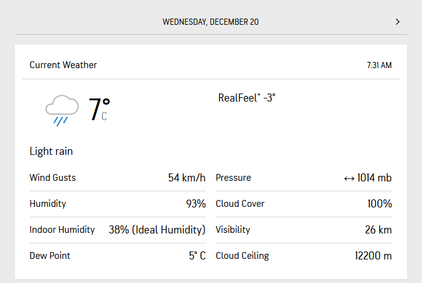Image resolution: width=422 pixels, height=283 pixels.
Task: Click the 54 km/h wind value
Action: pyautogui.click(x=187, y=178)
